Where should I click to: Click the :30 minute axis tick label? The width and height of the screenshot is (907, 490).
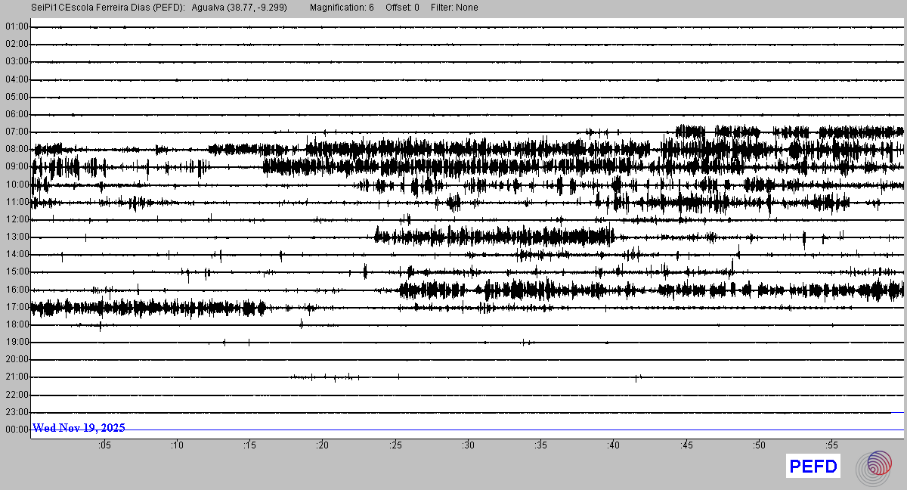(469, 446)
